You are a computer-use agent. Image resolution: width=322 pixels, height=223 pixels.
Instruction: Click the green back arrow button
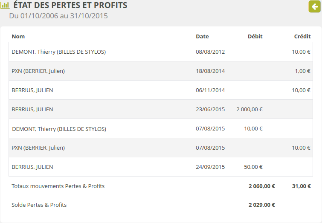click(315, 6)
